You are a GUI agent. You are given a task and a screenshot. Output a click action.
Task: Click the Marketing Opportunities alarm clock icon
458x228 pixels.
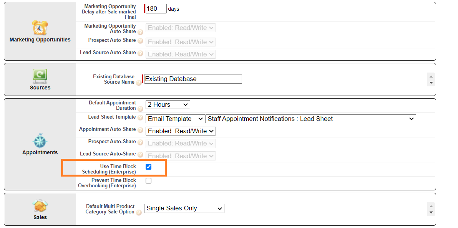click(40, 28)
